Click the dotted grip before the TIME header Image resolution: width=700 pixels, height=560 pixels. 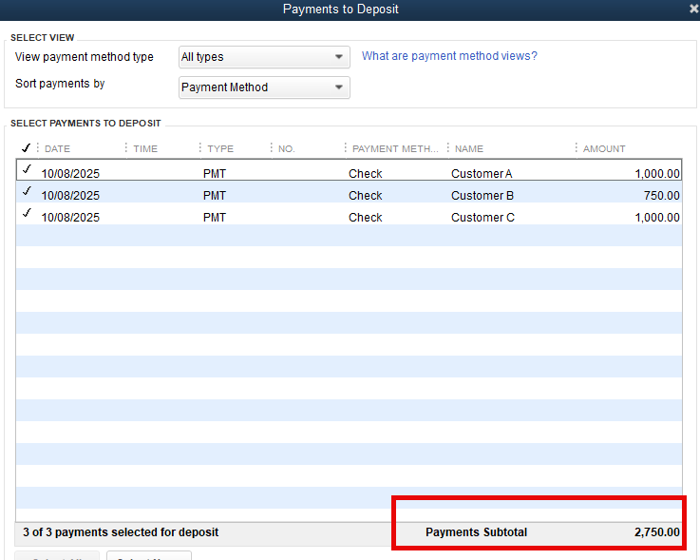pos(126,148)
